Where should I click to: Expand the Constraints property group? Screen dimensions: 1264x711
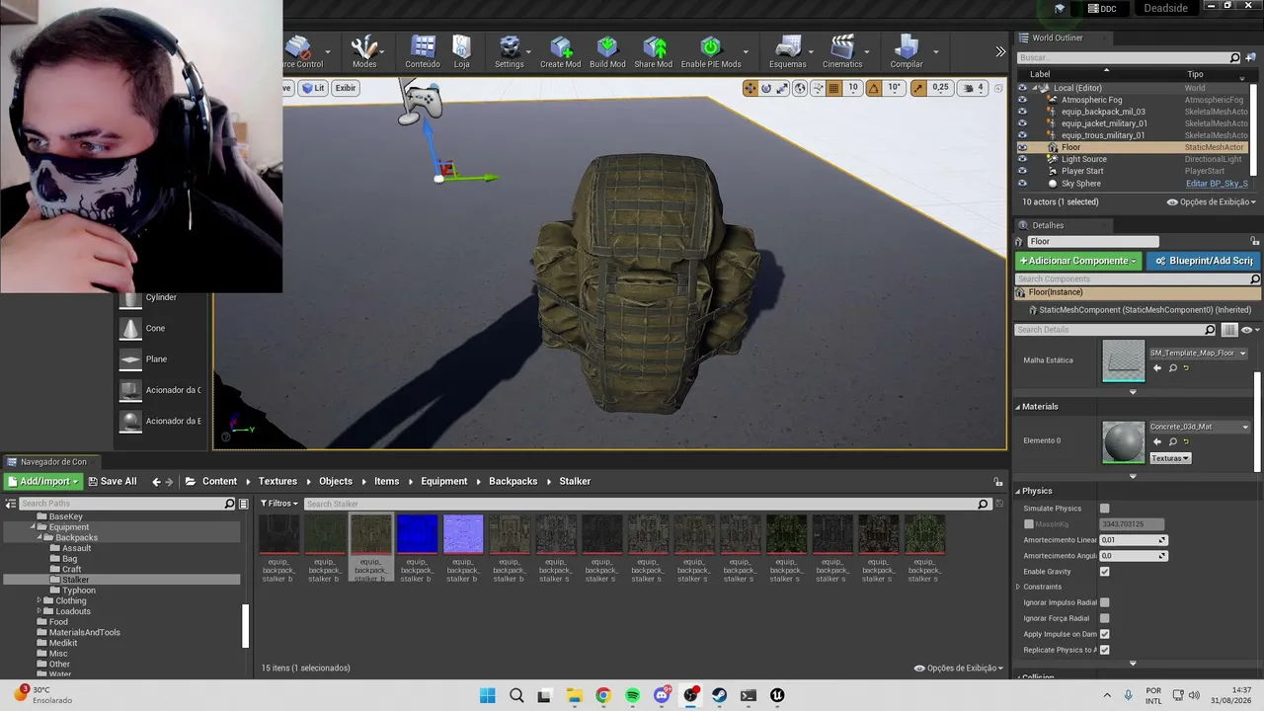1017,587
